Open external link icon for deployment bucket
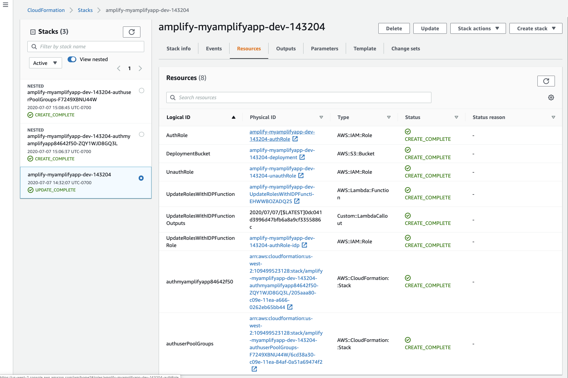This screenshot has width=568, height=378. click(x=302, y=157)
